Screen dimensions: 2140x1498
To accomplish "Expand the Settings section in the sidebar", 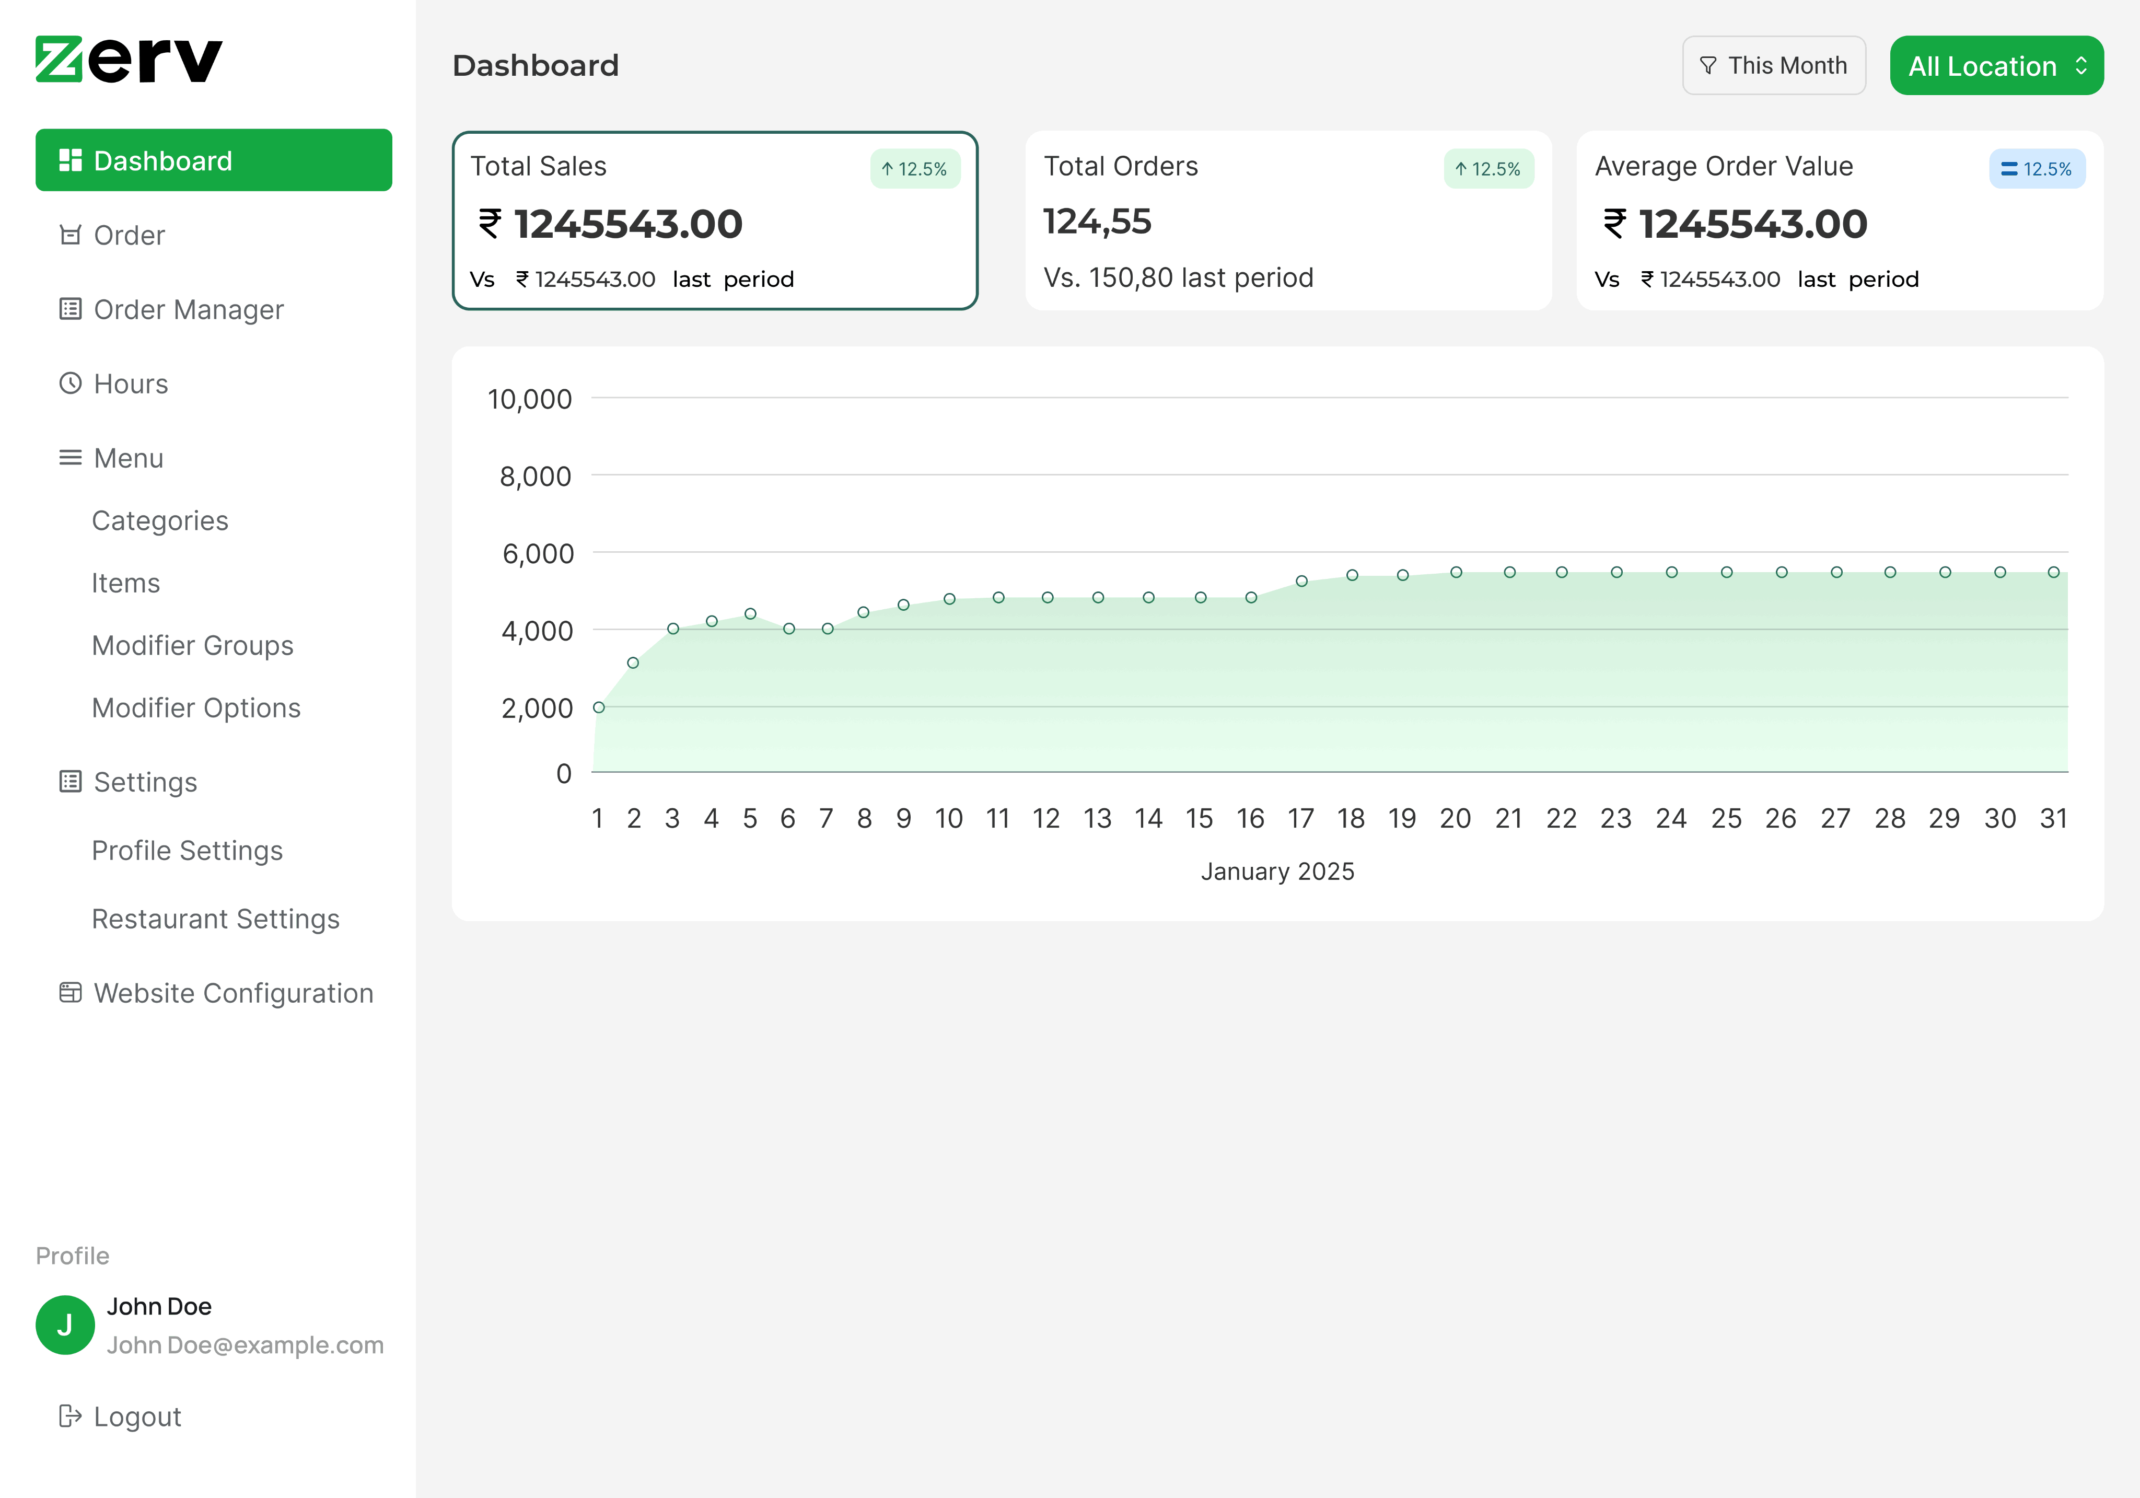I will 145,781.
